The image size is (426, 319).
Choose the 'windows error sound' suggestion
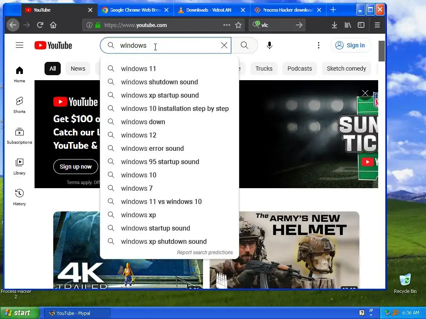click(170, 148)
